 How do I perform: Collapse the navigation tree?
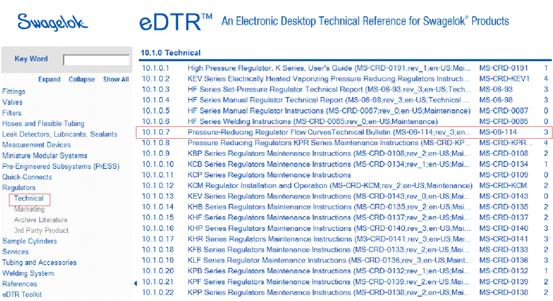[x=81, y=80]
